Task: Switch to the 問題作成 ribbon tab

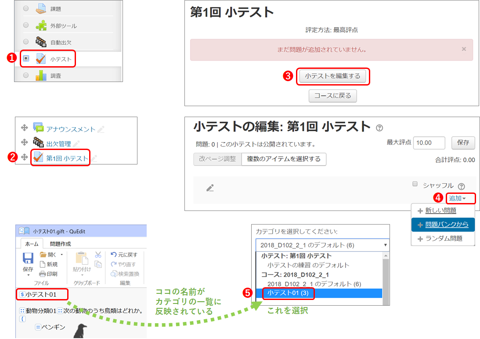Action: coord(60,244)
